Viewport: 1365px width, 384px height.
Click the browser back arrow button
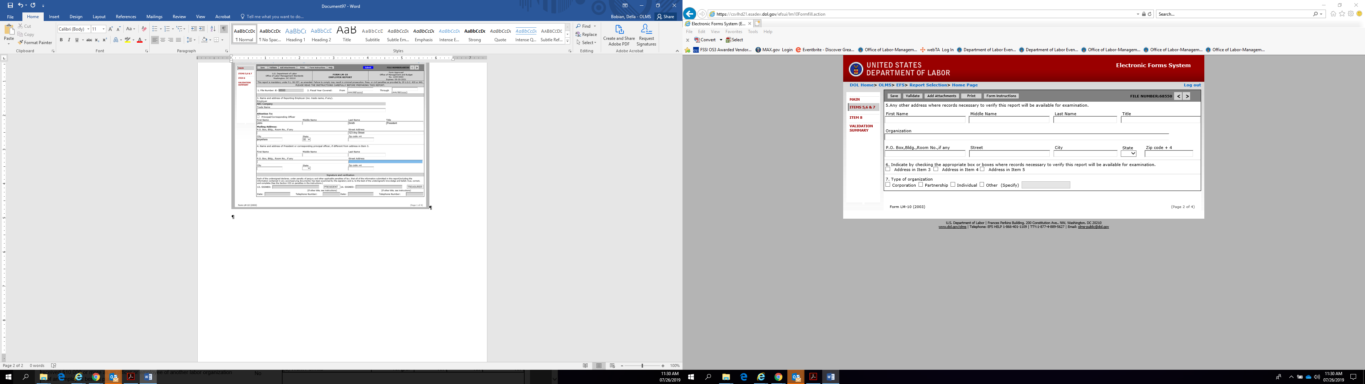(690, 14)
